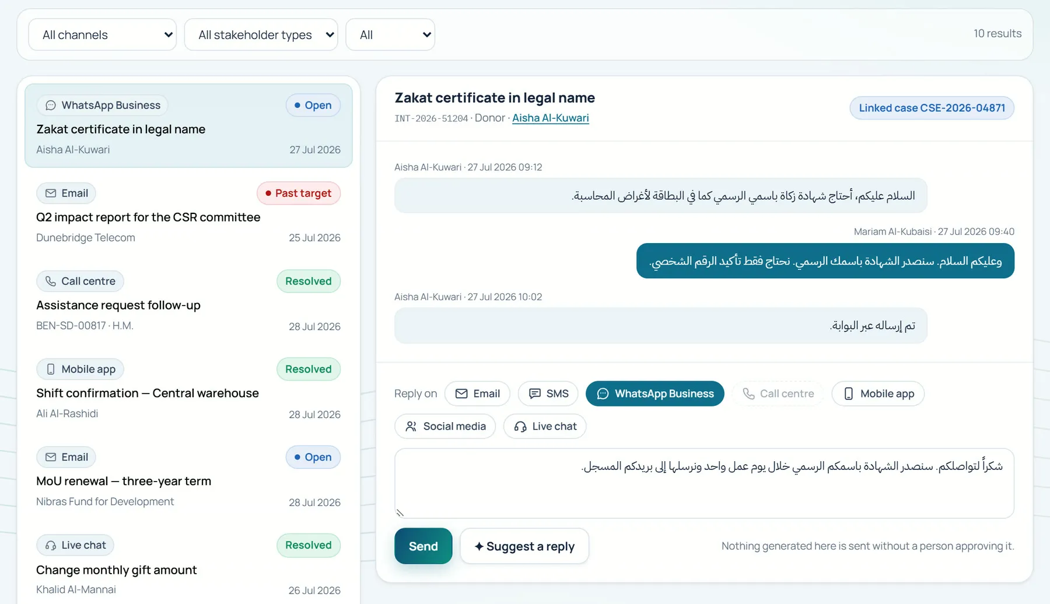
Task: Pick Mobile app as reply channel
Action: [x=878, y=394]
